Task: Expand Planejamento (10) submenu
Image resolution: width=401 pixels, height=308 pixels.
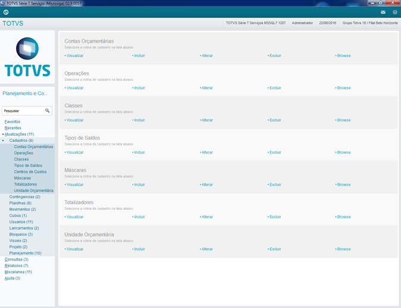Action: click(x=26, y=253)
